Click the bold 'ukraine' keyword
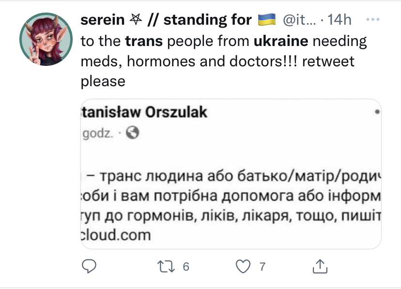The width and height of the screenshot is (401, 289). [280, 41]
